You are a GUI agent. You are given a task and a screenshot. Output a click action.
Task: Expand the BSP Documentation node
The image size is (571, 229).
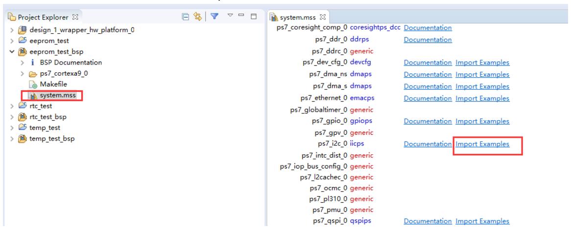pos(22,62)
